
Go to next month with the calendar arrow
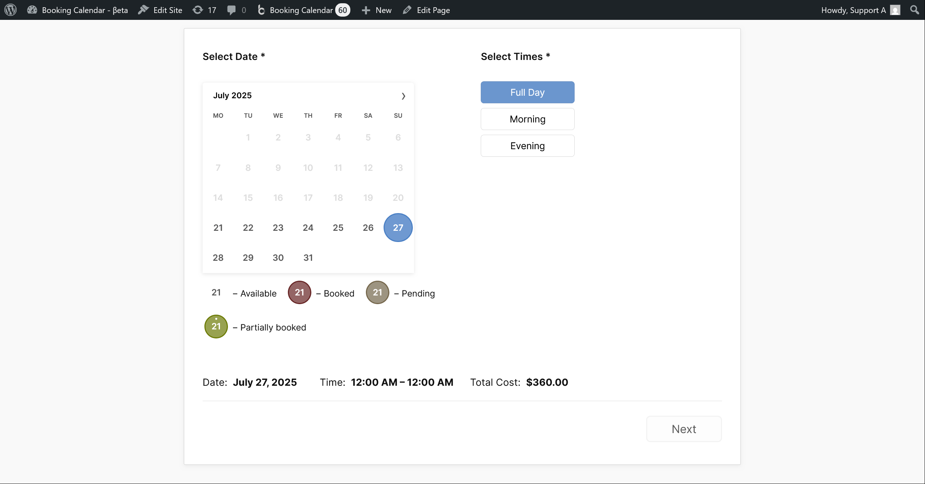point(403,96)
